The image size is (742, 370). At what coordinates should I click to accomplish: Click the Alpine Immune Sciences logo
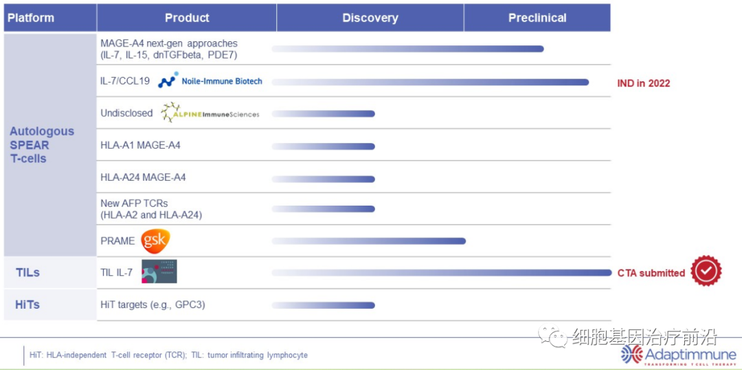click(210, 113)
